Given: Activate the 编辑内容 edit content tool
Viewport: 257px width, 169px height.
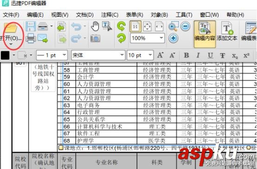Looking at the screenshot, I should [x=205, y=34].
